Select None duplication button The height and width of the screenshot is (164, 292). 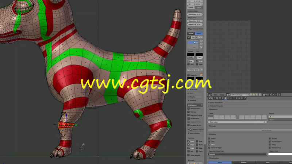(220, 163)
